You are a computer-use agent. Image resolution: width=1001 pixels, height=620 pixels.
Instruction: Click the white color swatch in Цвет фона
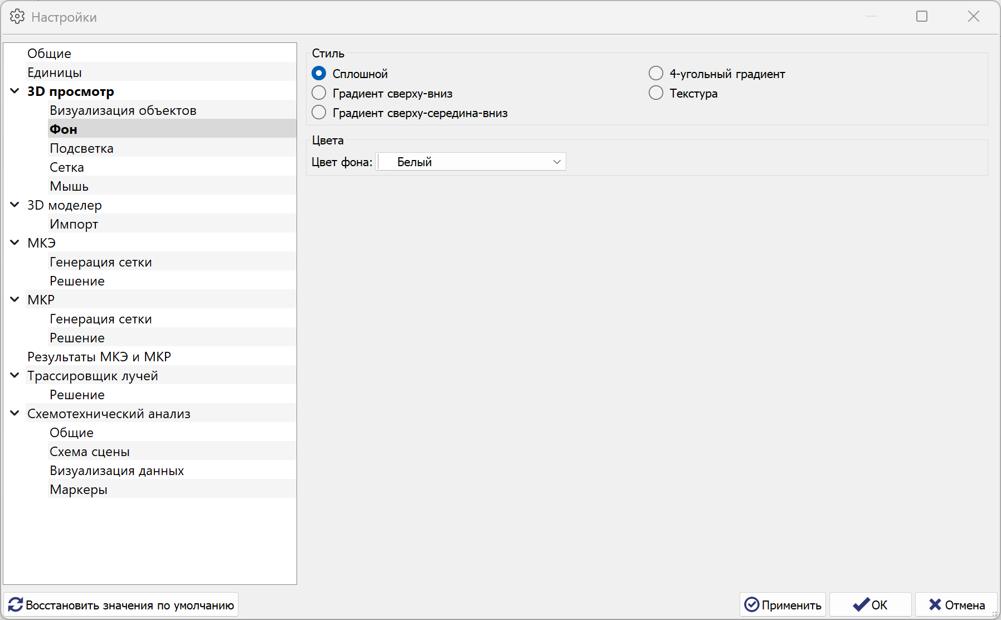pos(386,162)
